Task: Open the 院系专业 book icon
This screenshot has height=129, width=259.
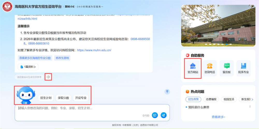Action: point(243,68)
